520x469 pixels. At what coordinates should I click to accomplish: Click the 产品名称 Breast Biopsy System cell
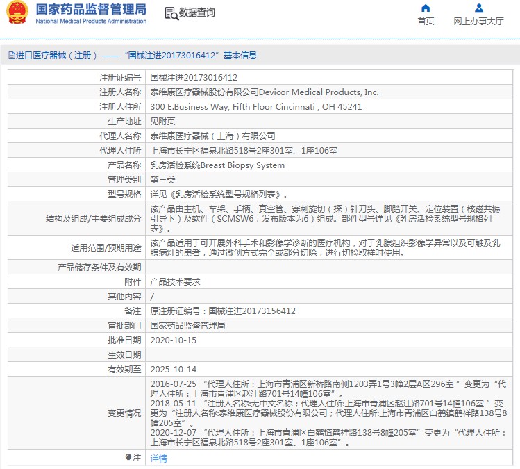pos(217,165)
